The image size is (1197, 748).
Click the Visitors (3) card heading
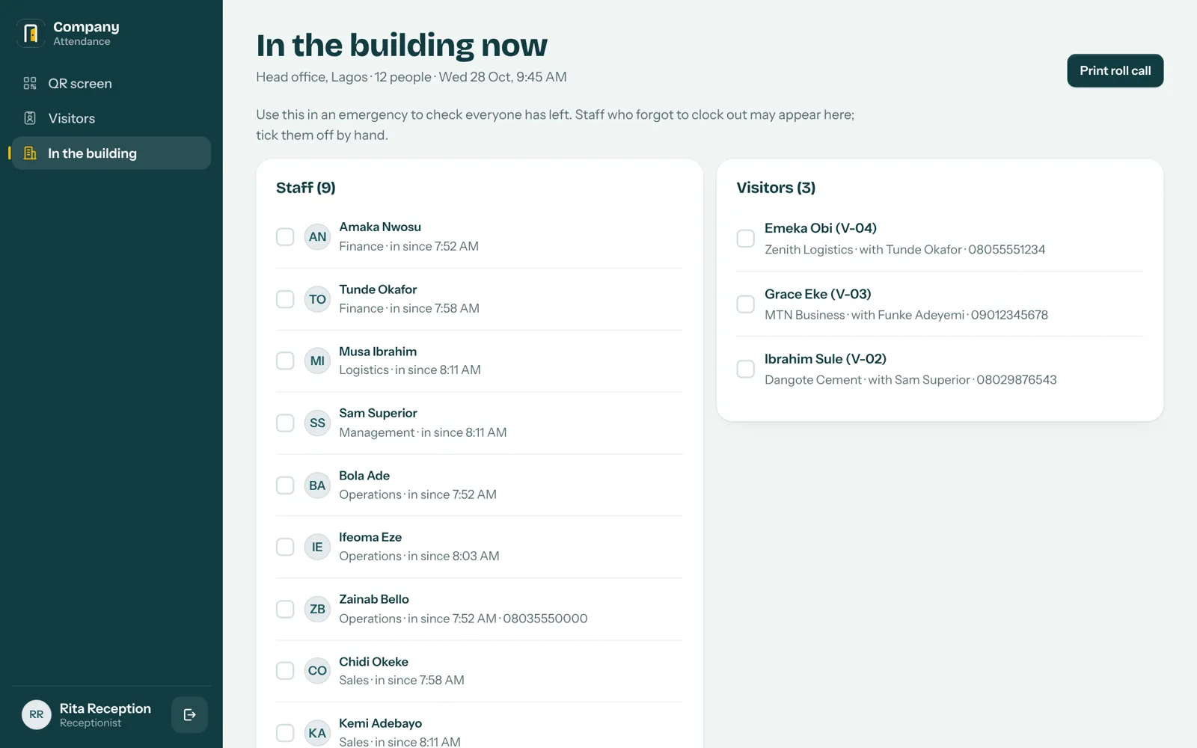pos(776,188)
